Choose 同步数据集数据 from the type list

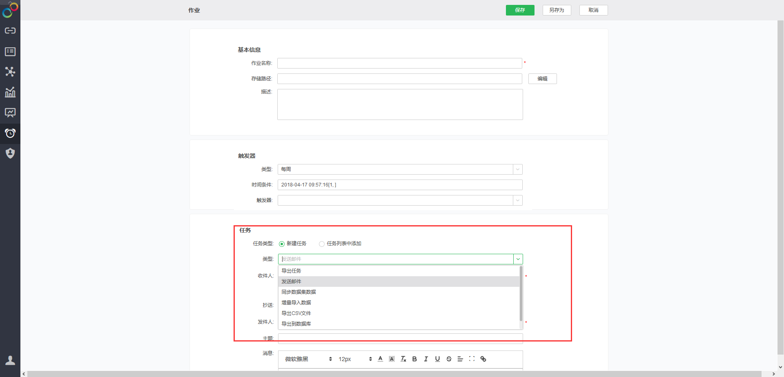399,292
